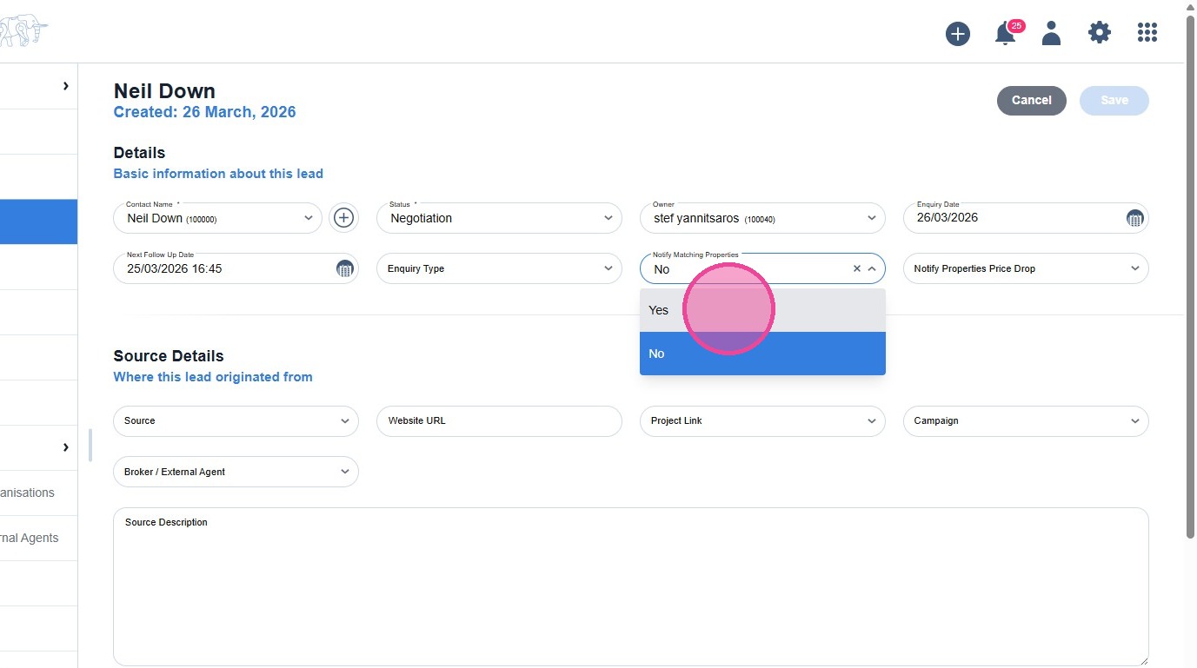Click the 'Source Details' heading
This screenshot has height=668, width=1197.
169,356
